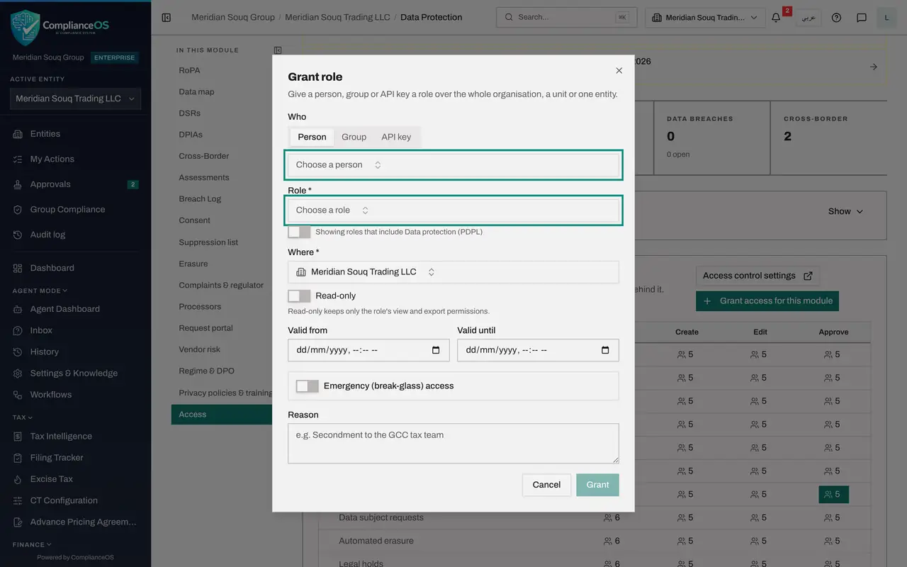Click the Inbox icon in sidebar
This screenshot has width=907, height=567.
pos(18,330)
